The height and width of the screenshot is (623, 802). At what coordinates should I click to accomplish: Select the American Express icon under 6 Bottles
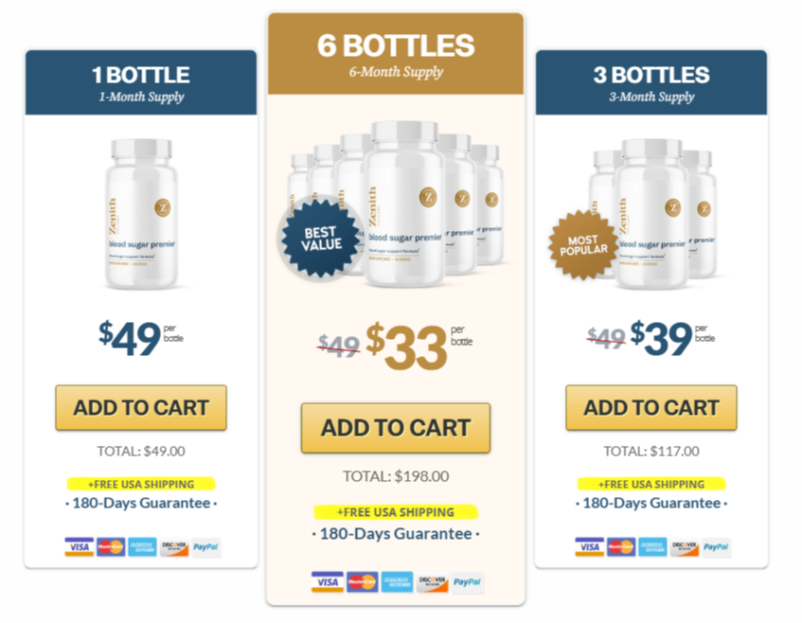pyautogui.click(x=397, y=581)
